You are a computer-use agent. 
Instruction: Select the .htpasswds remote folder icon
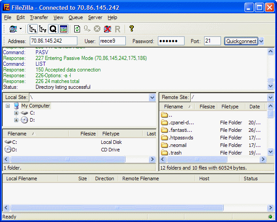coord(165,138)
